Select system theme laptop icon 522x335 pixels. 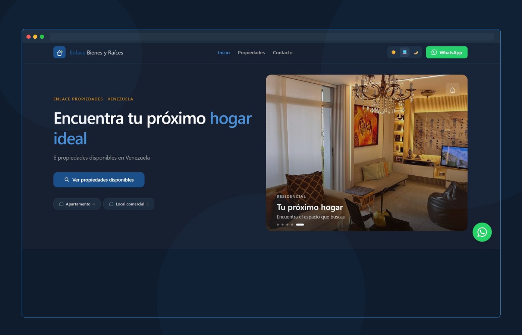click(405, 52)
